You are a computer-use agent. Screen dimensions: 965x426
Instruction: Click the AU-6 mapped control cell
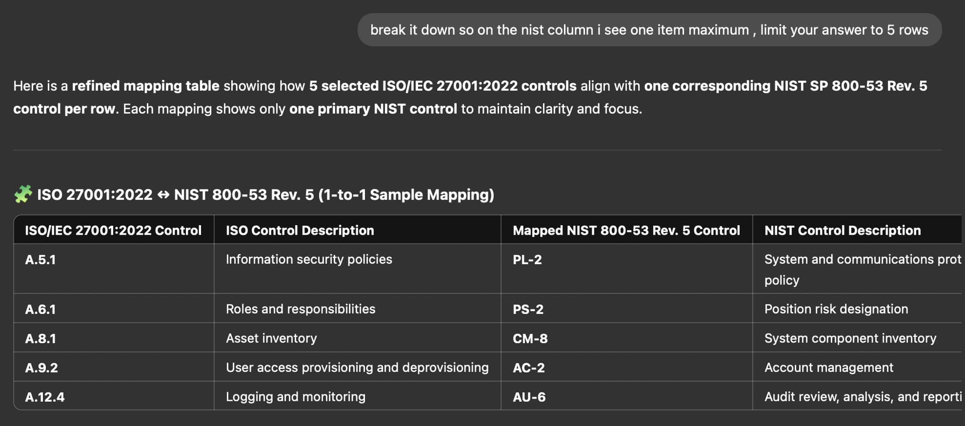point(627,396)
